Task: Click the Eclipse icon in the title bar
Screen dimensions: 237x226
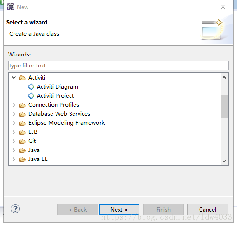Action: point(11,7)
